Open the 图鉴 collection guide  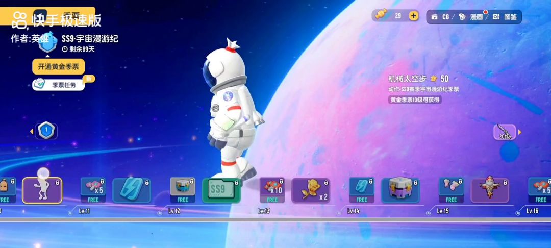tap(505, 17)
